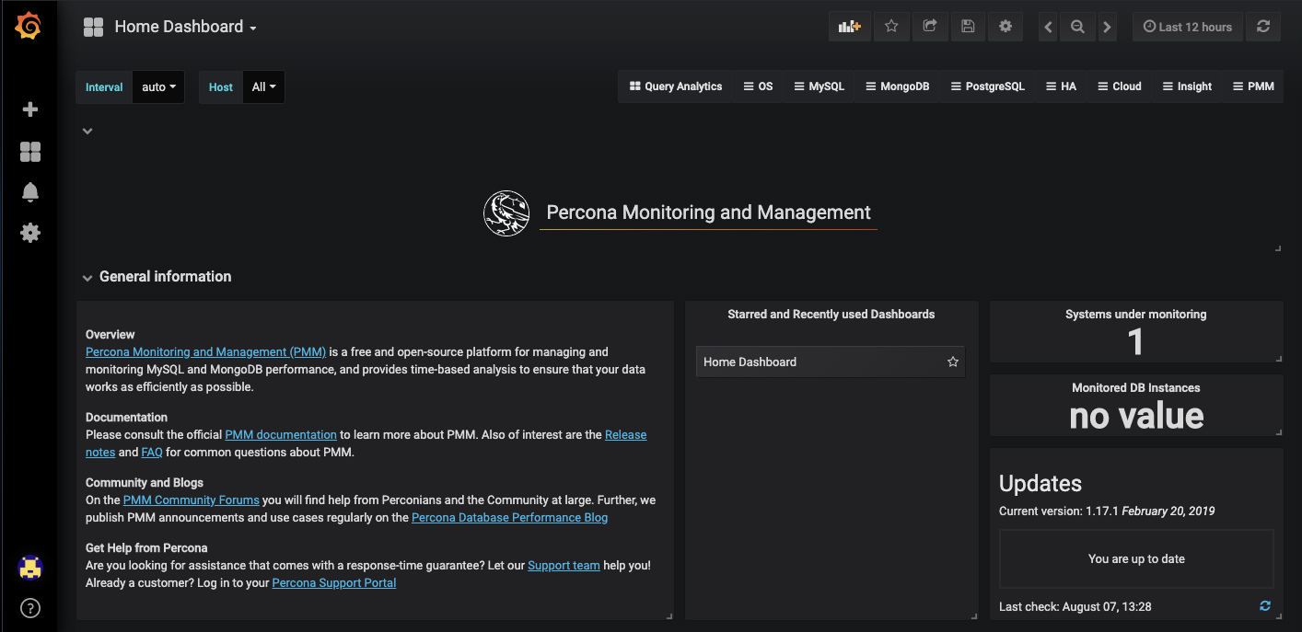Click Monitored DB Instances panel title
Image resolution: width=1302 pixels, height=632 pixels.
pyautogui.click(x=1135, y=387)
